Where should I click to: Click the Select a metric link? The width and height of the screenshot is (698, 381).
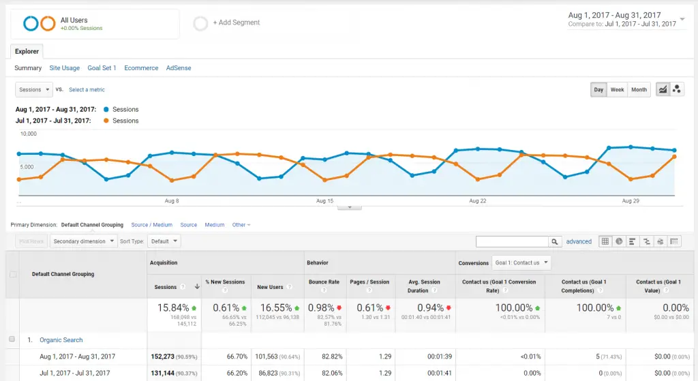tap(87, 89)
